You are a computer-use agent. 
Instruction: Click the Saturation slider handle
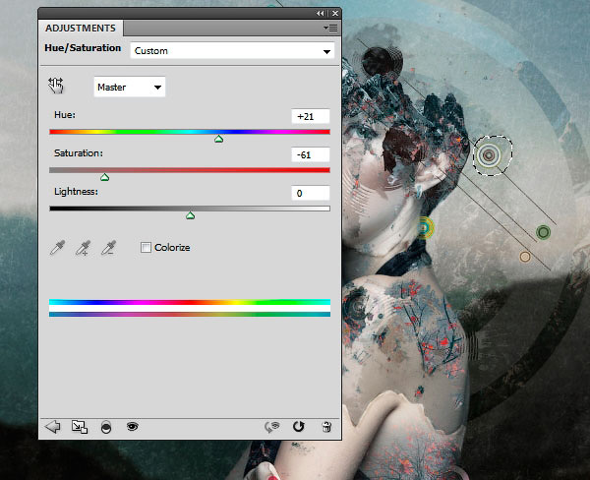point(104,177)
